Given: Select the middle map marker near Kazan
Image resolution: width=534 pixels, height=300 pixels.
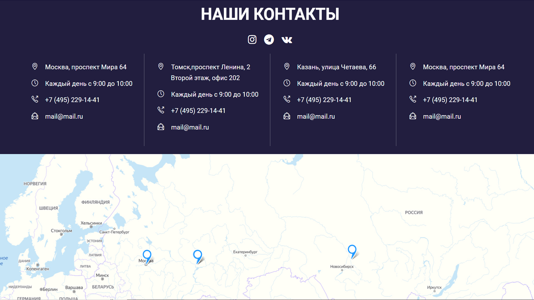Looking at the screenshot, I should 197,255.
